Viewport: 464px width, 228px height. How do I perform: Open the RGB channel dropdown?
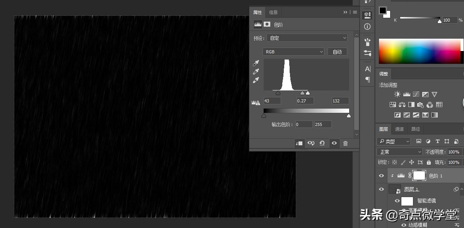[x=293, y=52]
